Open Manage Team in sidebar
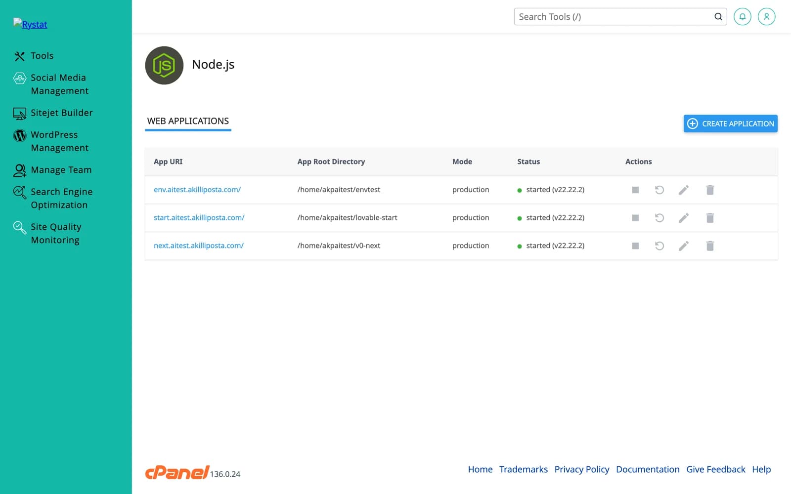The height and width of the screenshot is (494, 791). click(52, 170)
